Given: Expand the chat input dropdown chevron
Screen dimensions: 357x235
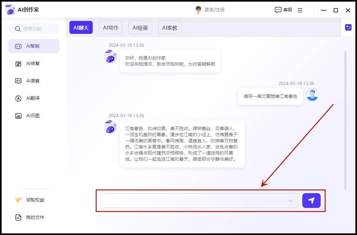Looking at the screenshot, I should [x=290, y=201].
